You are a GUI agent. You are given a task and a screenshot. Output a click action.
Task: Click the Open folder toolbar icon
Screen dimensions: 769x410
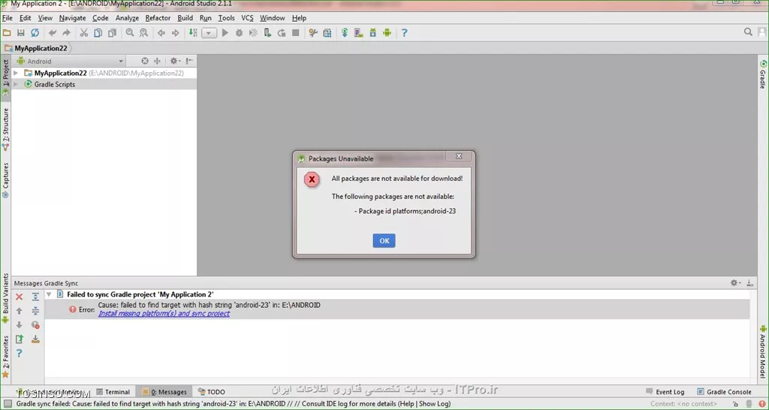coord(7,33)
